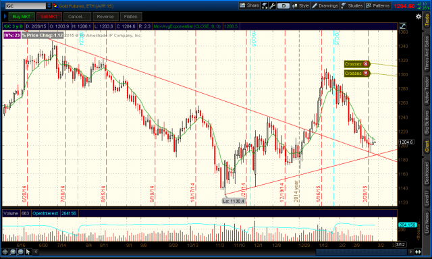The height and width of the screenshot is (259, 432).
Task: Click the 1/16/15 expiration marker label
Action: click(319, 194)
